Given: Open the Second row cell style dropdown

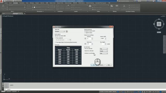Looking at the screenshot, I should [104, 51].
